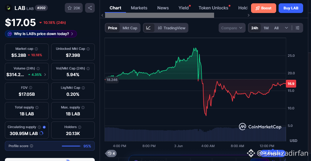Image resolution: width=311 pixels, height=161 pixels.
Task: Click the Holders info icon
Action: tap(80, 127)
